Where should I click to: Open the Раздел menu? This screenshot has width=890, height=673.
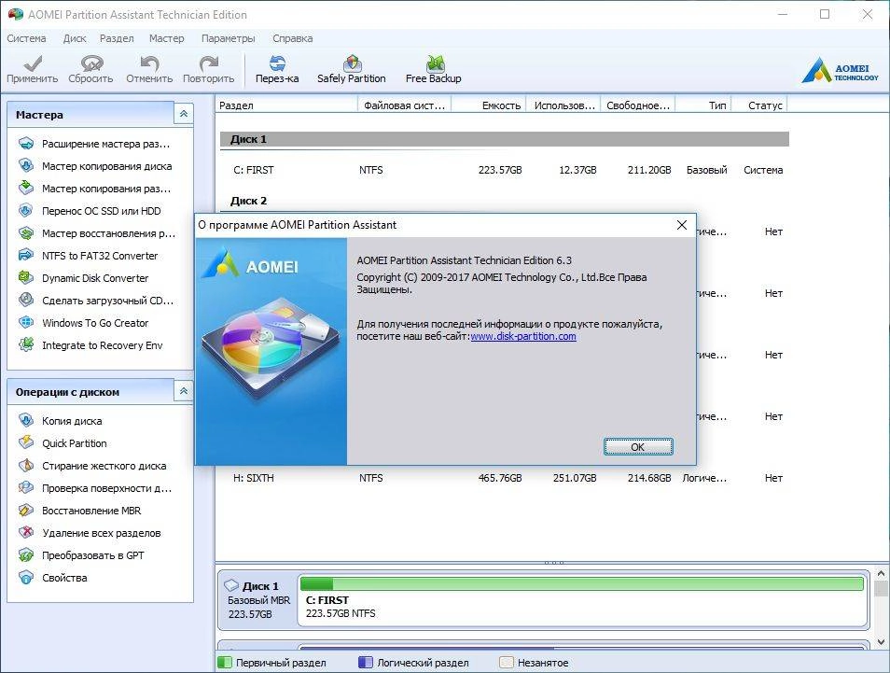tap(117, 38)
